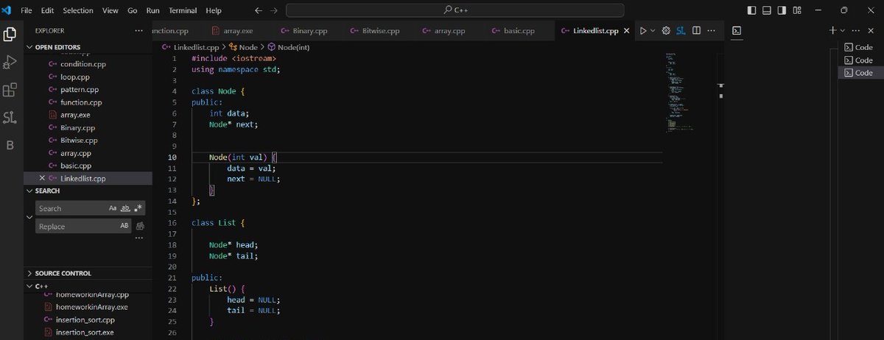The width and height of the screenshot is (884, 340).
Task: Click in the Search input field
Action: click(71, 208)
